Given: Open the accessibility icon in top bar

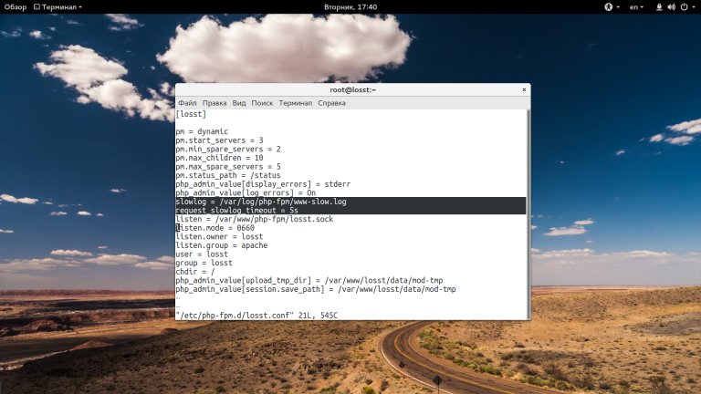Looking at the screenshot, I should click(609, 6).
